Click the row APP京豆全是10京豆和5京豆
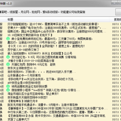This screenshot has height=121, width=121. [61, 83]
